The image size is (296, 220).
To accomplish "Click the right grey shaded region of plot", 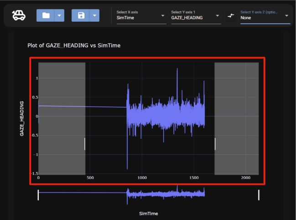I will (237, 119).
